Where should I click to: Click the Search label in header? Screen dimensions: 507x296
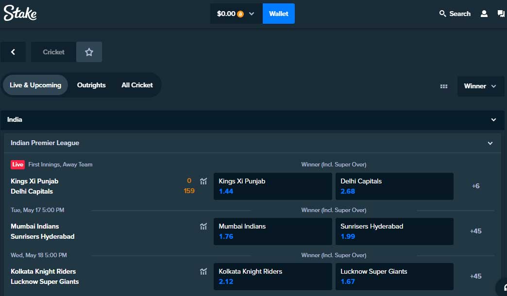pos(460,14)
